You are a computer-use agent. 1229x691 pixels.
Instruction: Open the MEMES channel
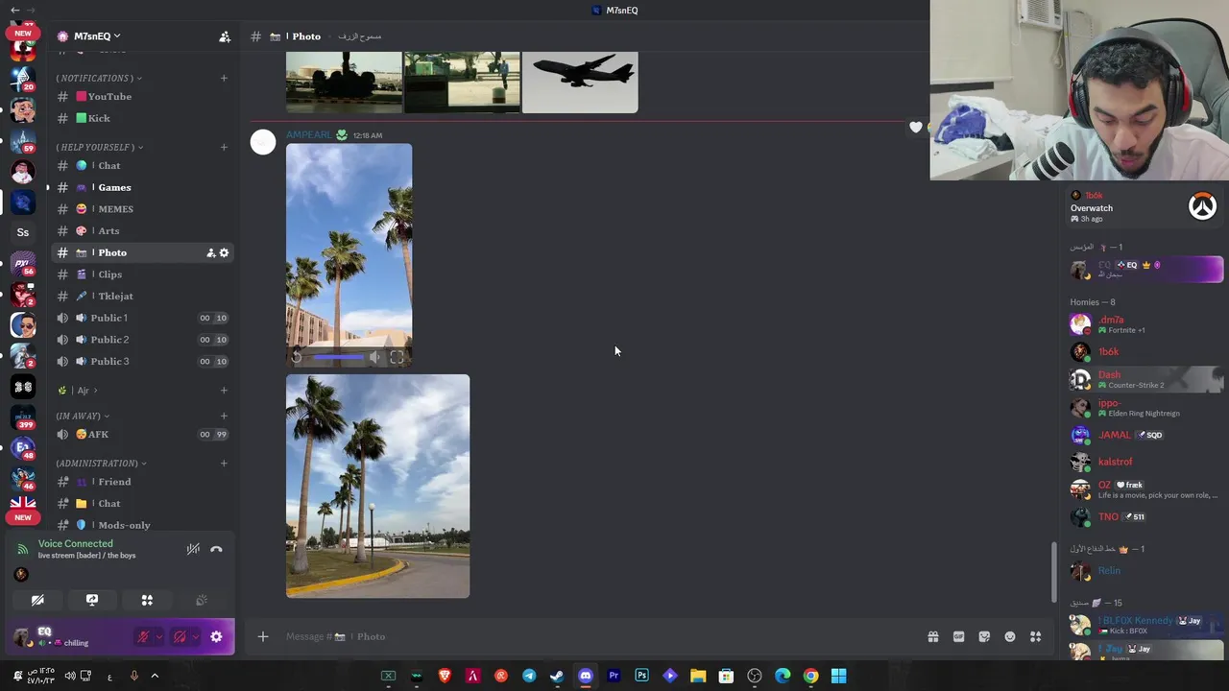[x=142, y=209]
